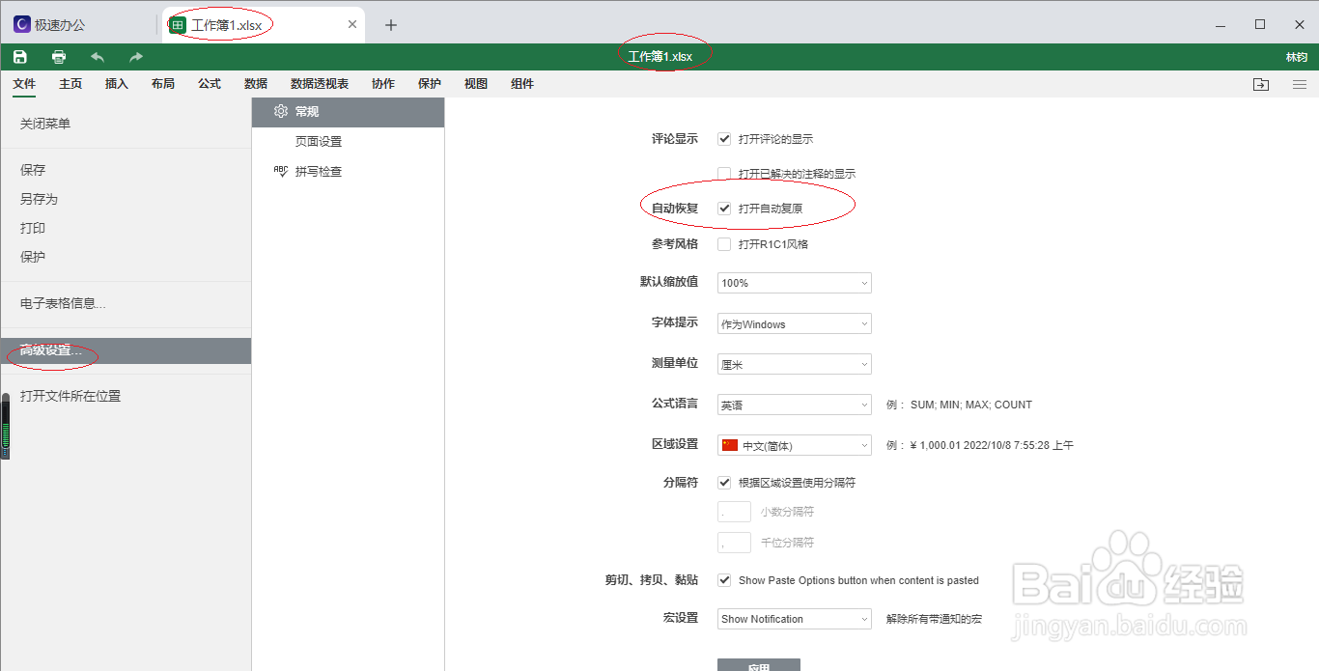Click the open-file-location folder icon top right

click(1261, 84)
